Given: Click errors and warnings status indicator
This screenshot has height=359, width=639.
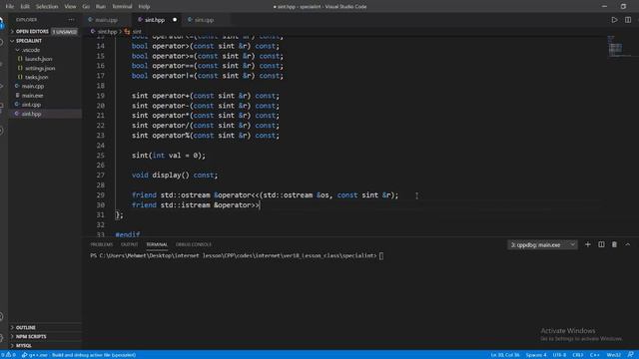Looking at the screenshot, I should pyautogui.click(x=8, y=355).
